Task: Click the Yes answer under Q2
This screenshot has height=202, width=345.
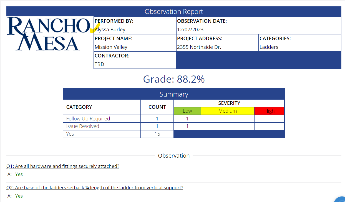Action: pyautogui.click(x=19, y=196)
